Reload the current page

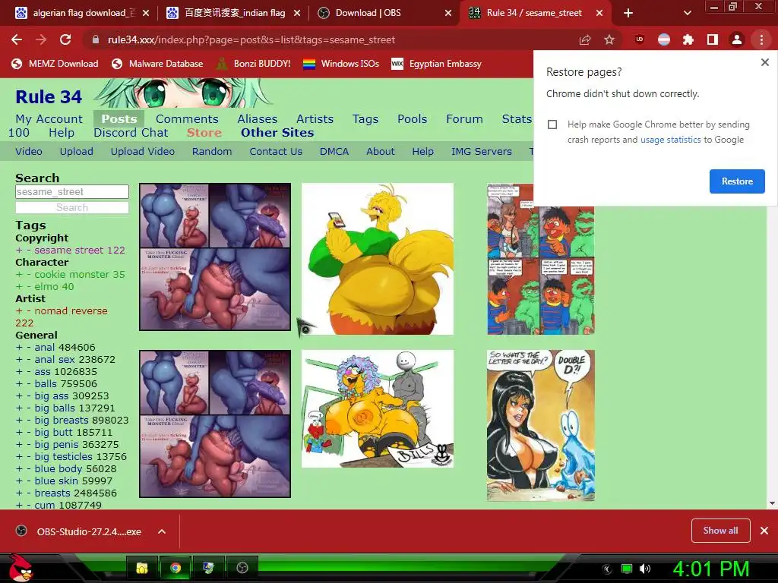(65, 39)
